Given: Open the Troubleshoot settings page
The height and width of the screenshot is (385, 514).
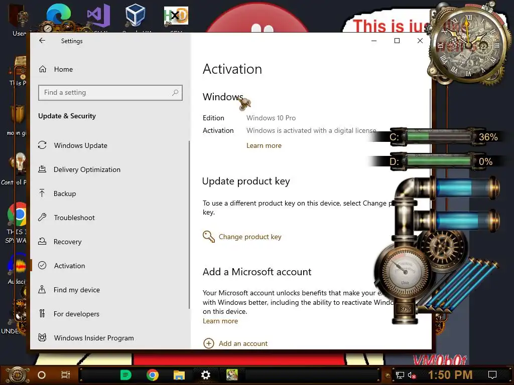Looking at the screenshot, I should [74, 218].
